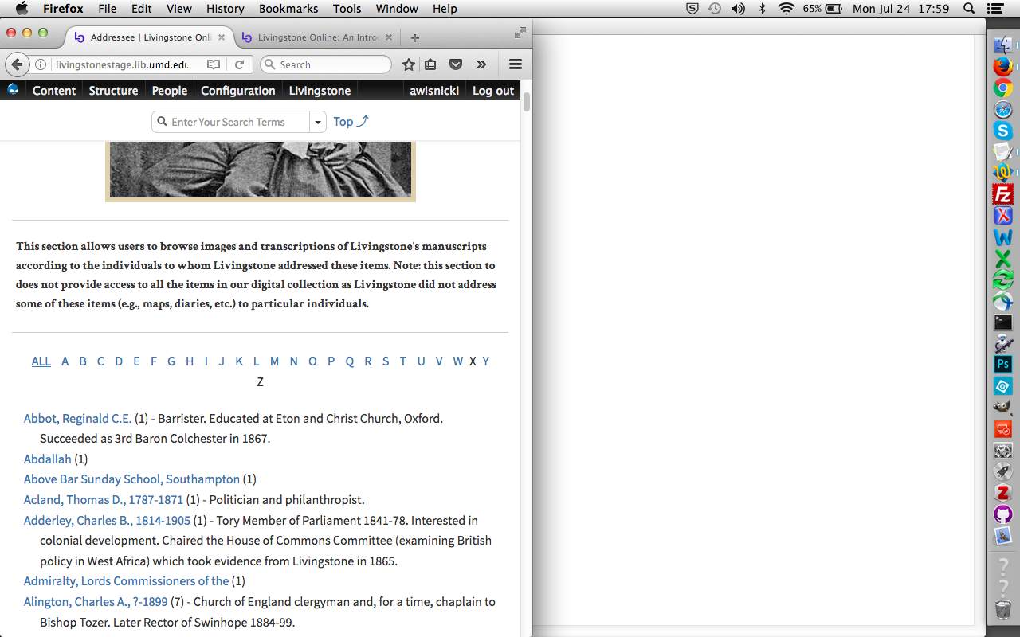Image resolution: width=1020 pixels, height=637 pixels.
Task: Open Alington, Charles A., ?-1899 link
Action: [96, 602]
